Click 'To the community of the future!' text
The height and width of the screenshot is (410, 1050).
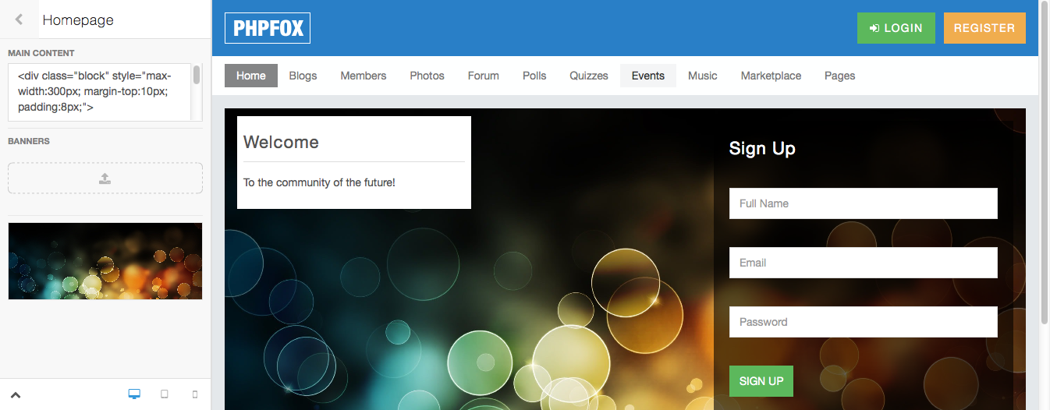point(319,182)
